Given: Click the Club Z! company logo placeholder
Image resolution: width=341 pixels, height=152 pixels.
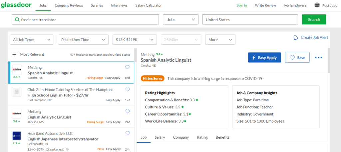Looking at the screenshot, I should coord(17,92).
